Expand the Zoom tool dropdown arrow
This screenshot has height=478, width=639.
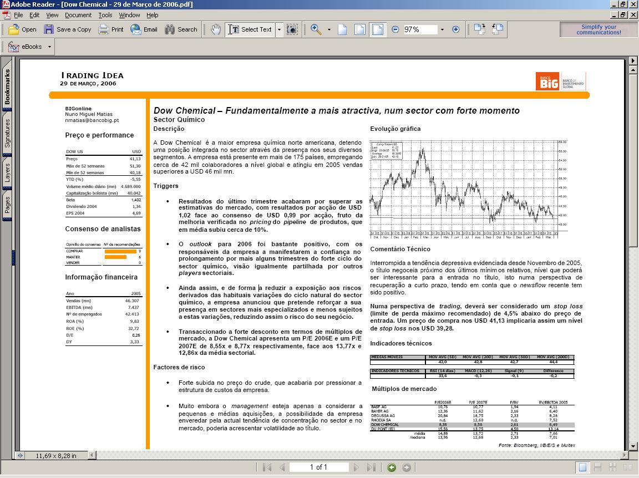(329, 29)
